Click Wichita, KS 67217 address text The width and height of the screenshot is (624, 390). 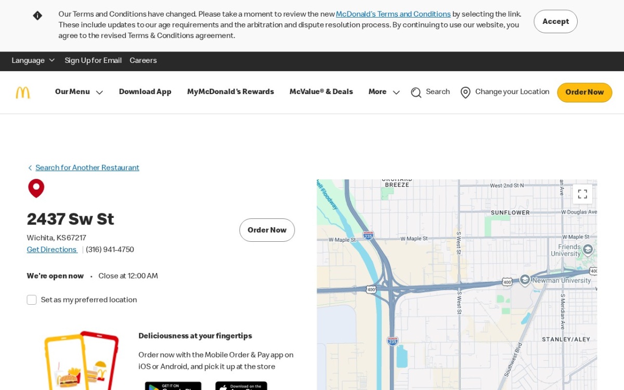[x=57, y=238]
